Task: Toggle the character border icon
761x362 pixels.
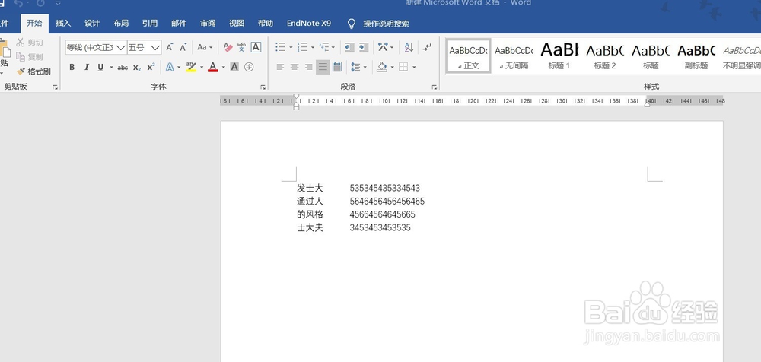Action: 256,47
